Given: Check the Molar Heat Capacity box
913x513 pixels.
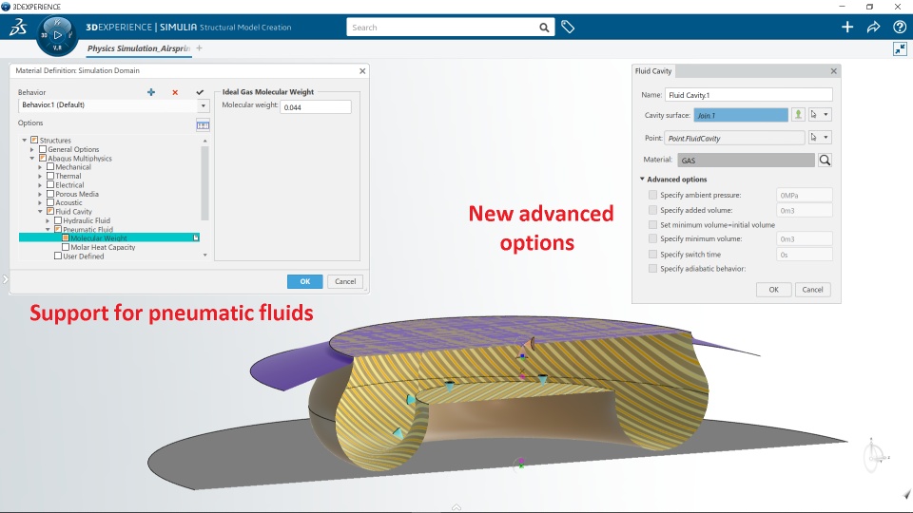Looking at the screenshot, I should [x=66, y=247].
